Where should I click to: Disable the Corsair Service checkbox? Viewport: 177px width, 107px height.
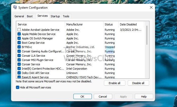19,64
